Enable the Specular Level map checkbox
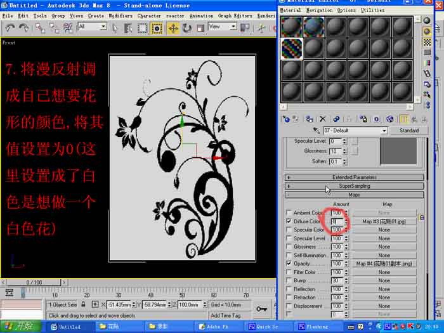The width and height of the screenshot is (444, 333). point(289,238)
